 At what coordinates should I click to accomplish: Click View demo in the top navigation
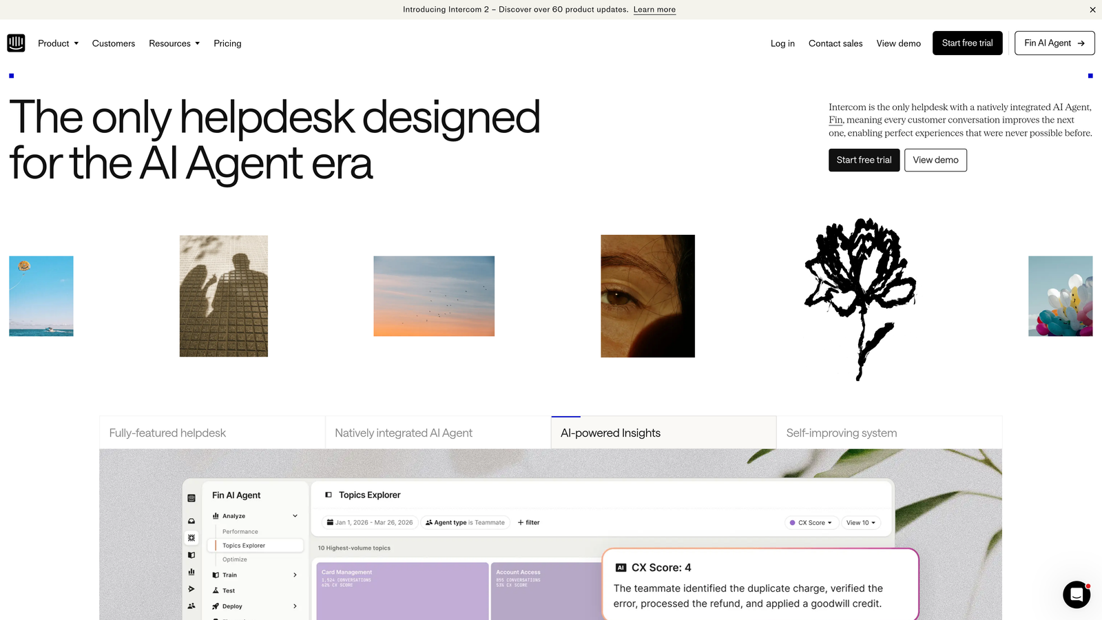pos(898,43)
